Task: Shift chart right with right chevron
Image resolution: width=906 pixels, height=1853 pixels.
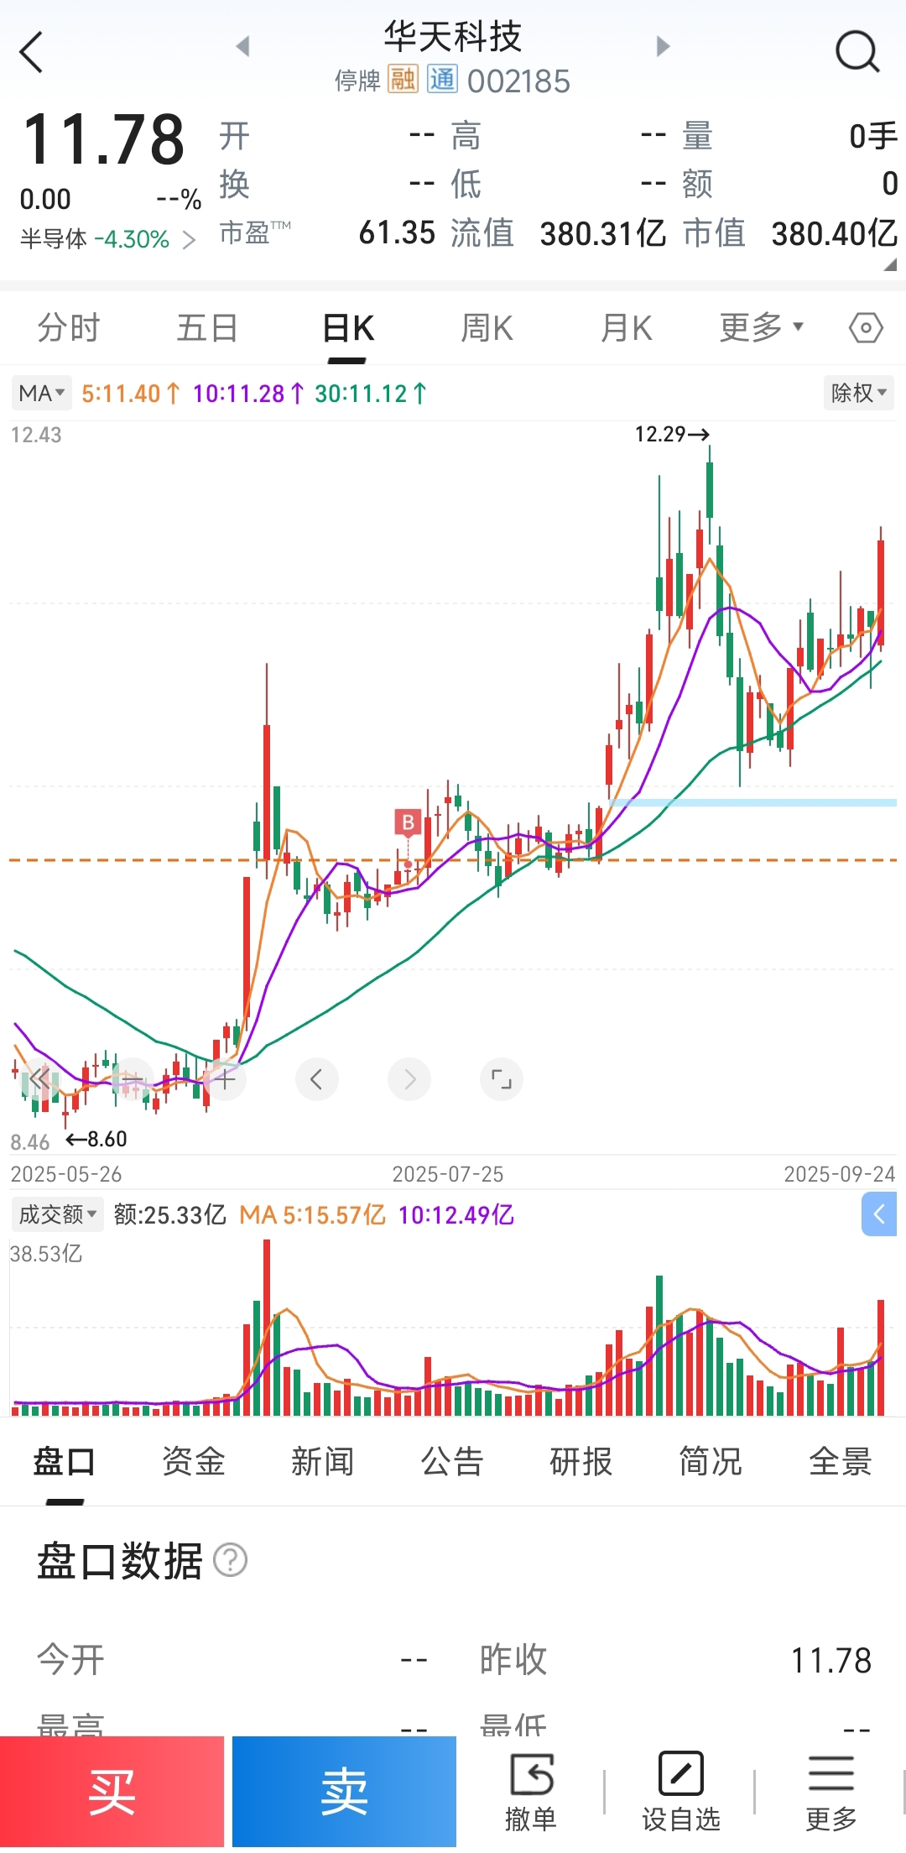Action: 409,1079
